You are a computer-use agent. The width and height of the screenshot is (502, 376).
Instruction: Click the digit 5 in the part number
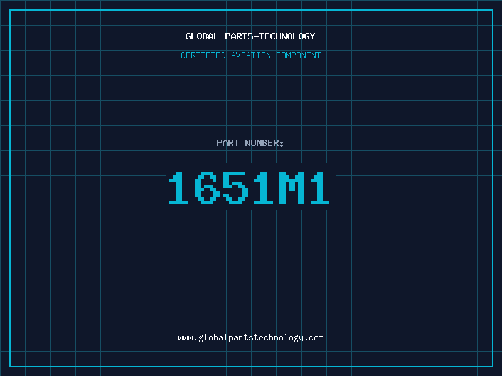coord(235,188)
